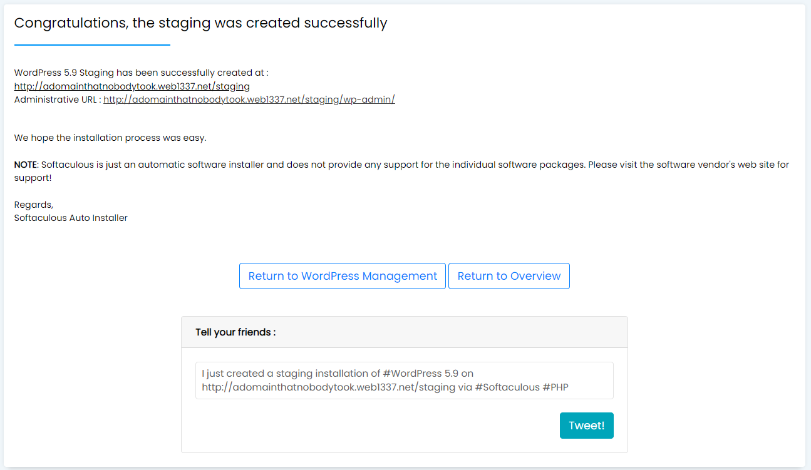This screenshot has width=811, height=470.
Task: Click 'WordPress 5.9 Staging has been successfully created' line
Action: pyautogui.click(x=141, y=73)
